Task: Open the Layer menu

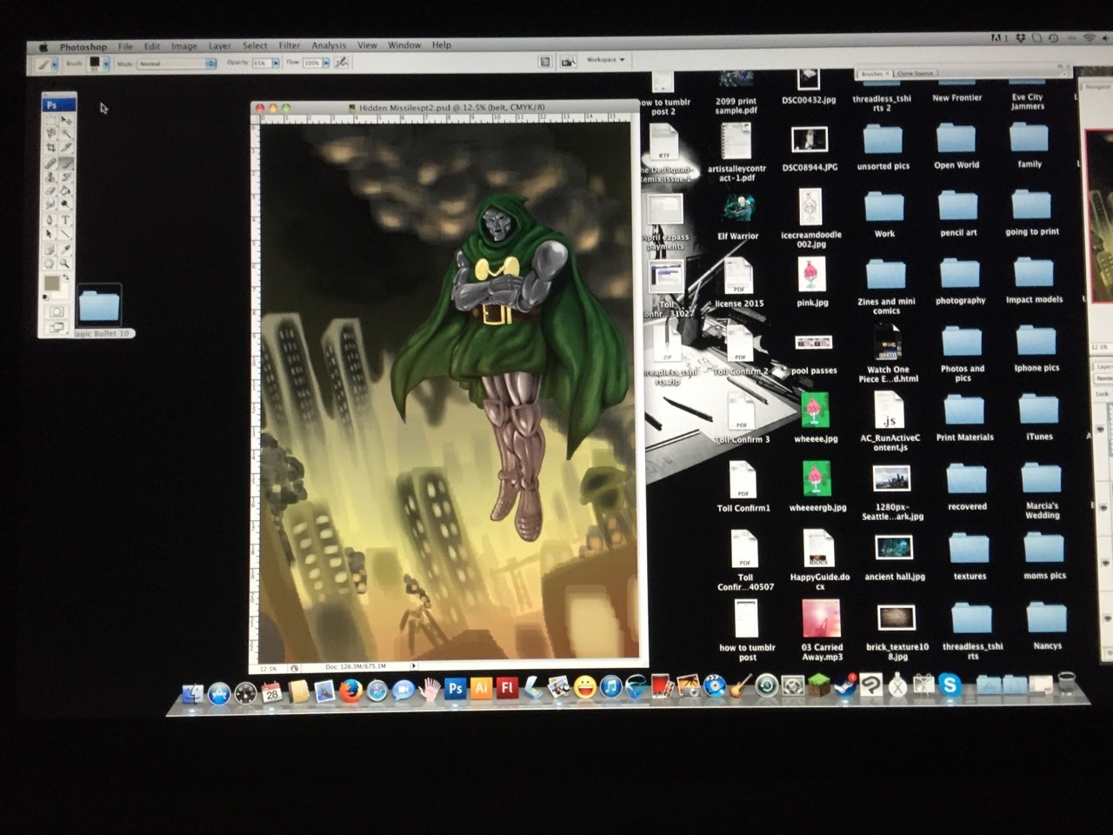Action: coord(220,46)
